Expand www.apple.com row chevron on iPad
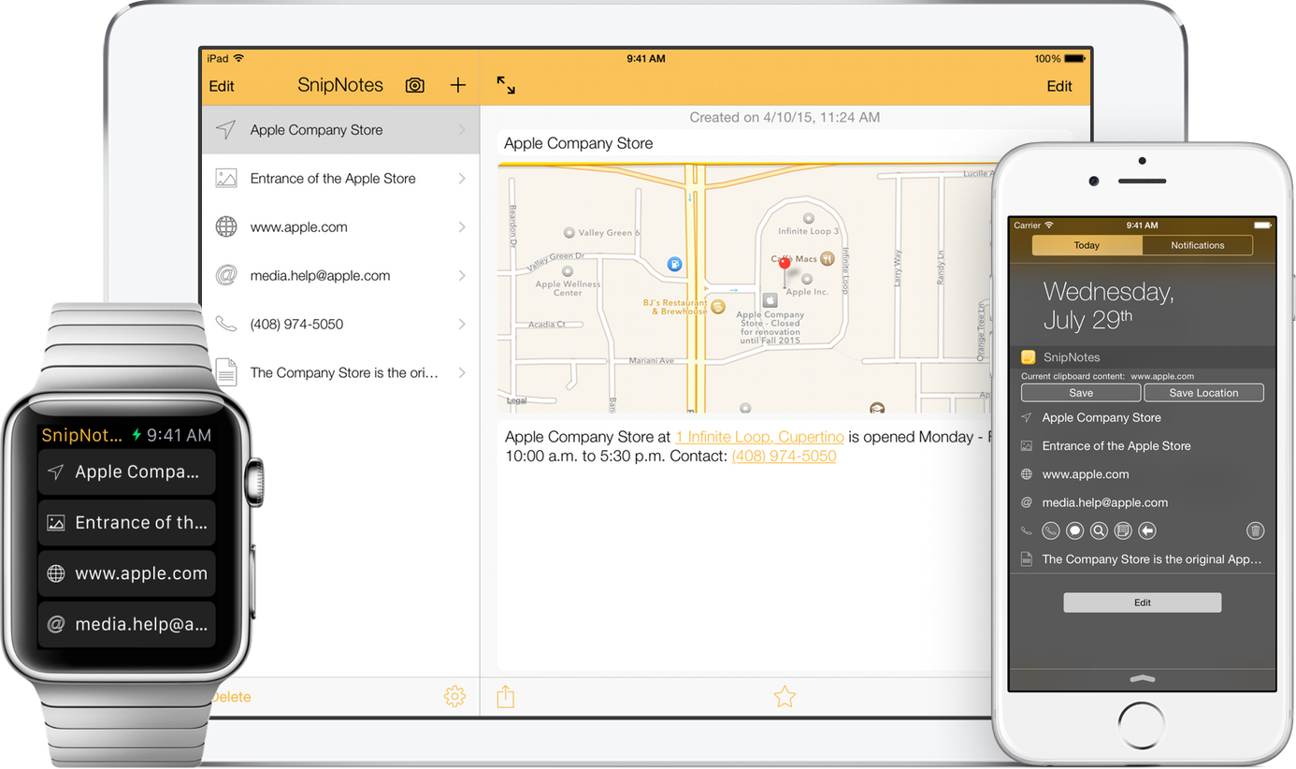Image resolution: width=1296 pixels, height=769 pixels. click(462, 227)
